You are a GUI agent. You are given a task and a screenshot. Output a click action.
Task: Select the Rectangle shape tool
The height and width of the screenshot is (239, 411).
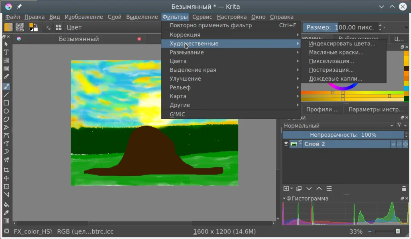(6, 103)
